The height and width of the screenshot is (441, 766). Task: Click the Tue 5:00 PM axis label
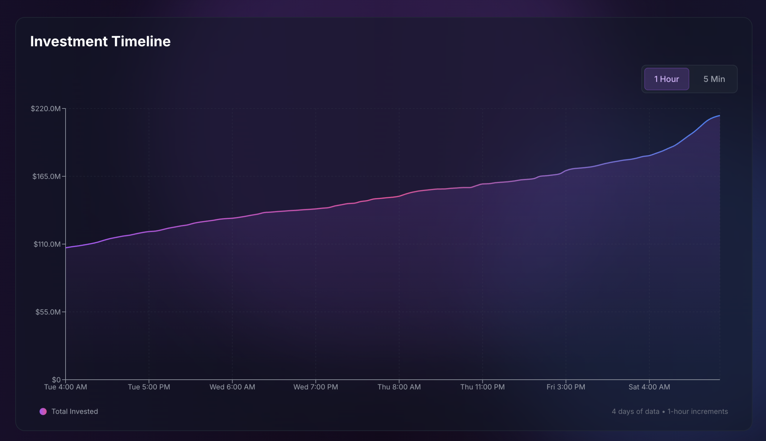pos(149,387)
